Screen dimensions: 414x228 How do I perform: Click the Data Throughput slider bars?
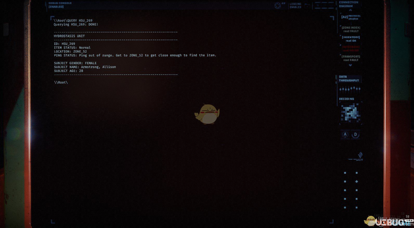[350, 89]
